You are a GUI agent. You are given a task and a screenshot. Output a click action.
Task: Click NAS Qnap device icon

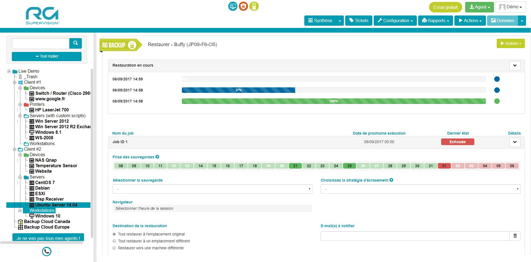coord(32,160)
